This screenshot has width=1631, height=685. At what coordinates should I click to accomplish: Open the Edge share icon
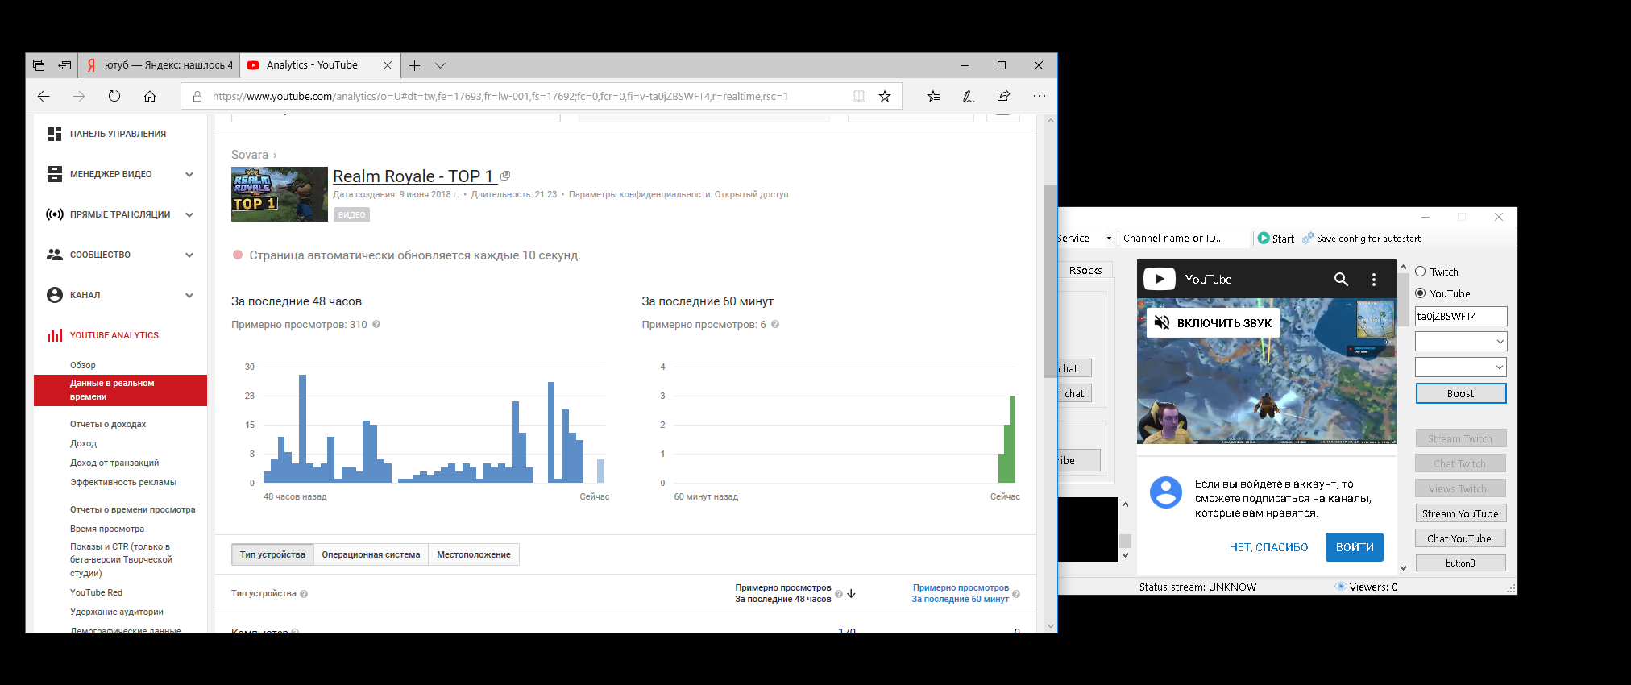pyautogui.click(x=1003, y=97)
